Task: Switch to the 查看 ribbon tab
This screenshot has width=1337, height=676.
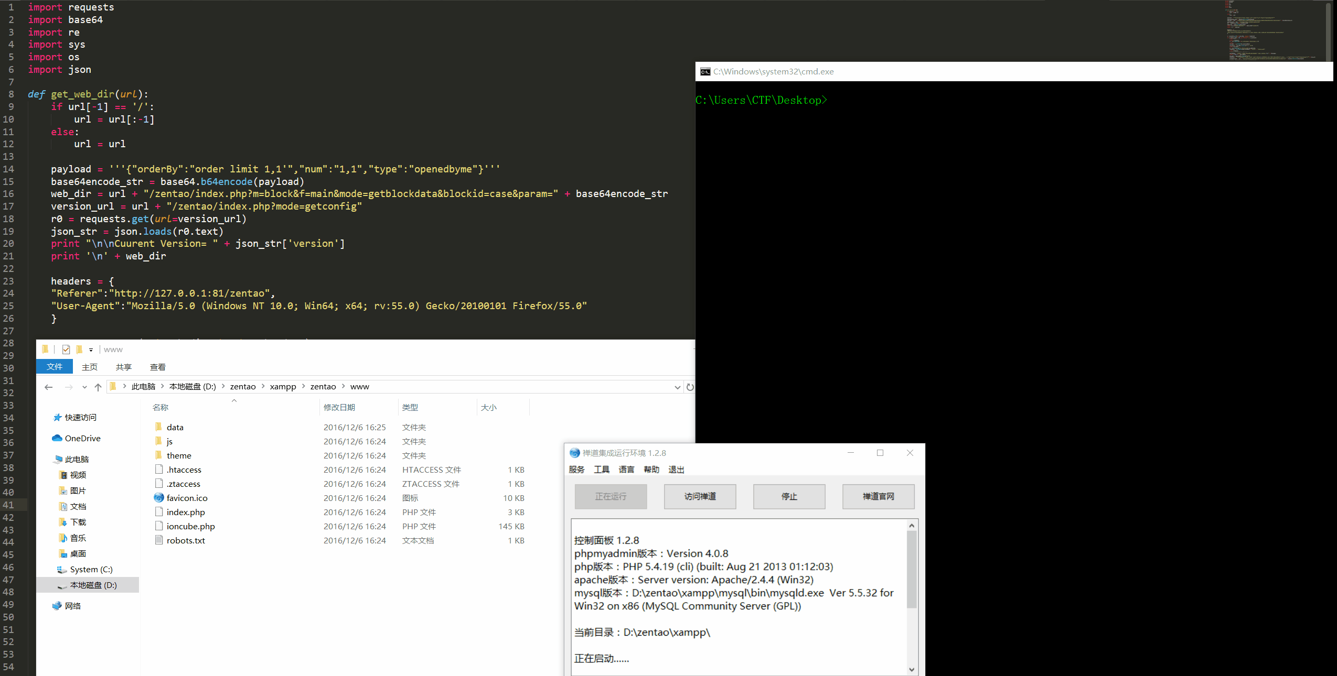Action: tap(157, 367)
